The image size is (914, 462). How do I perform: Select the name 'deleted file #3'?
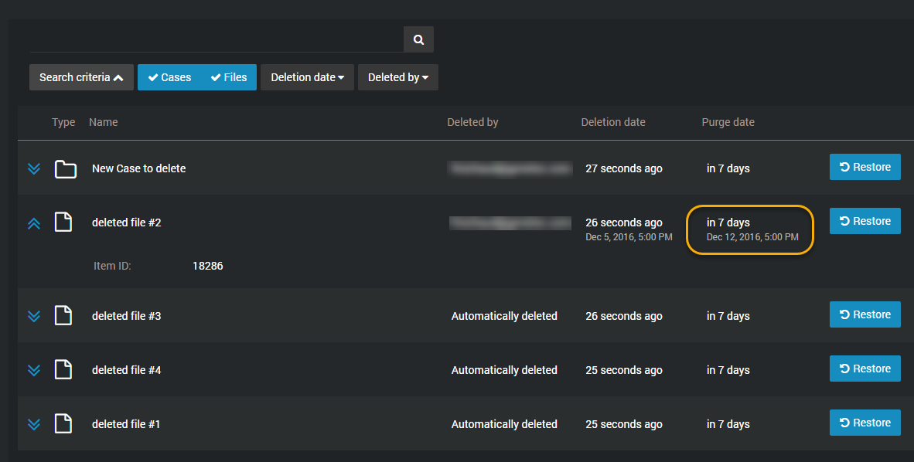pyautogui.click(x=127, y=316)
